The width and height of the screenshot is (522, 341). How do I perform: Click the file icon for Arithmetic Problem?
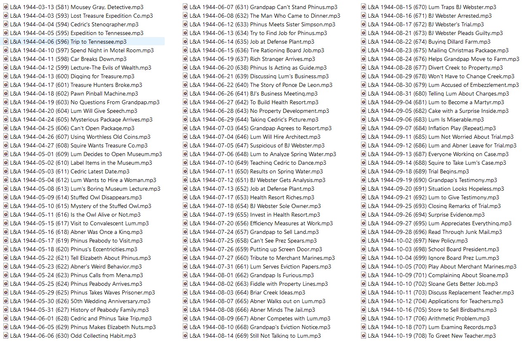coord(364,318)
